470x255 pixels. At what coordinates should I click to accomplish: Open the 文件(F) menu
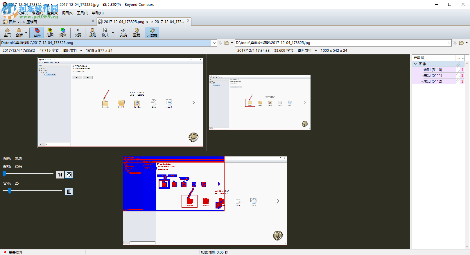pyautogui.click(x=23, y=13)
